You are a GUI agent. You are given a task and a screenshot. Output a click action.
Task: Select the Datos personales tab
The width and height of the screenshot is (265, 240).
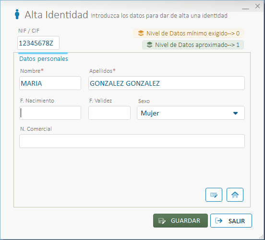coord(43,59)
